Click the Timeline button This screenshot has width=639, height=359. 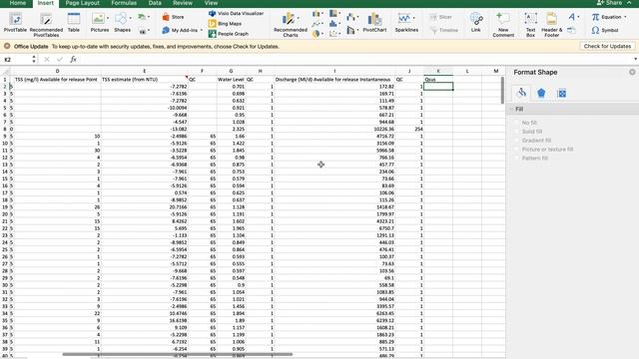point(443,30)
